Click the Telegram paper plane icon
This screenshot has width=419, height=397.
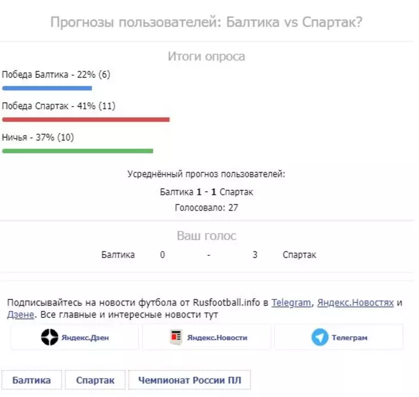[320, 338]
